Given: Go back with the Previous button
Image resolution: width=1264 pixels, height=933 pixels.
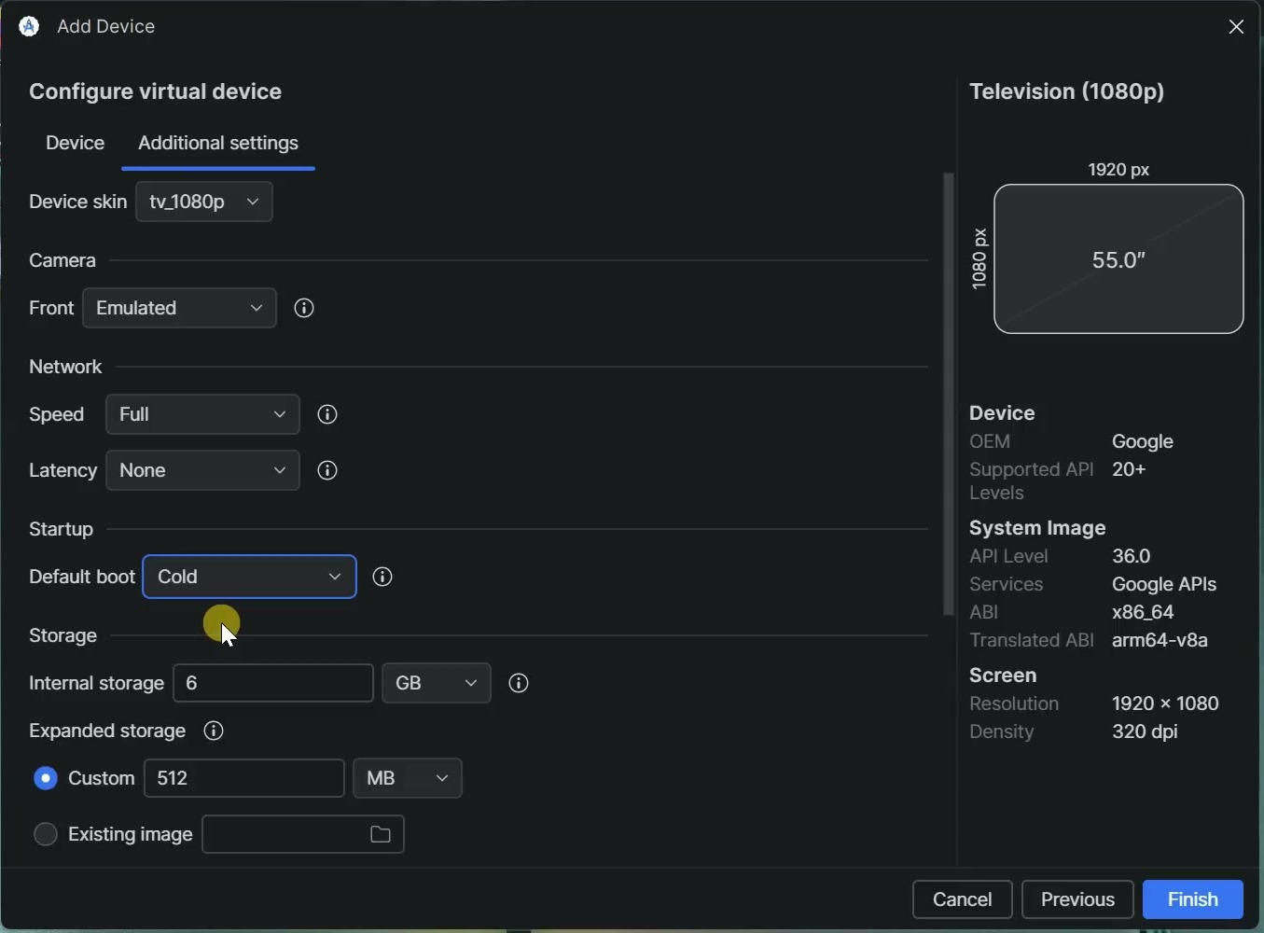Looking at the screenshot, I should [1078, 900].
